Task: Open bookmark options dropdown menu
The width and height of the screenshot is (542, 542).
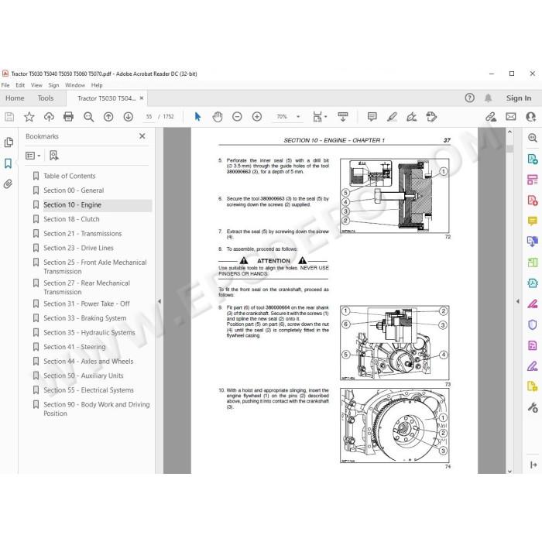Action: click(x=33, y=156)
